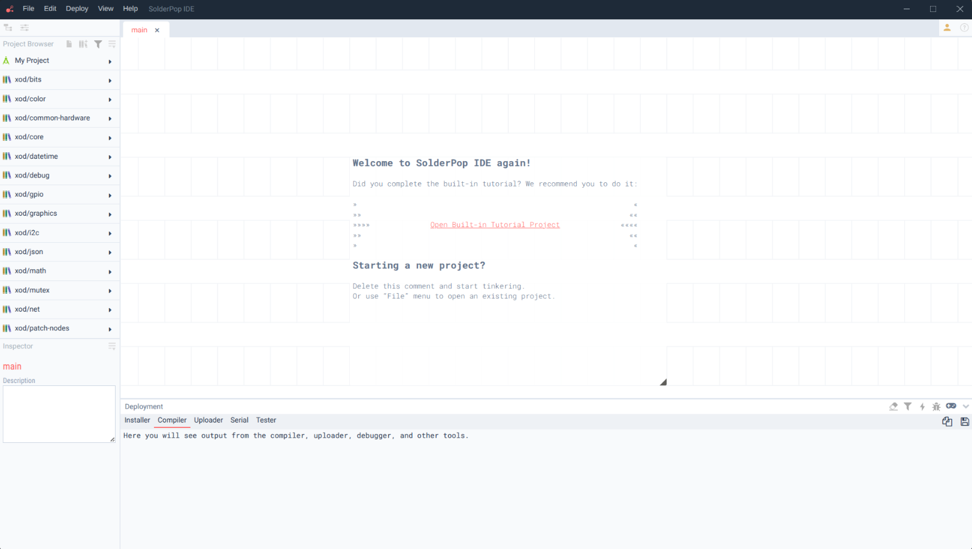Open the Deploy menu
The width and height of the screenshot is (972, 549).
(x=77, y=9)
